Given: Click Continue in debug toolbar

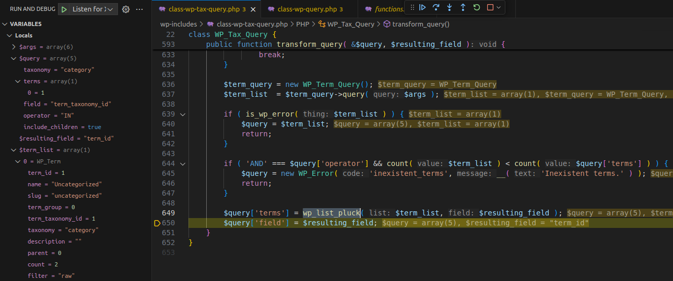Looking at the screenshot, I should pos(422,7).
